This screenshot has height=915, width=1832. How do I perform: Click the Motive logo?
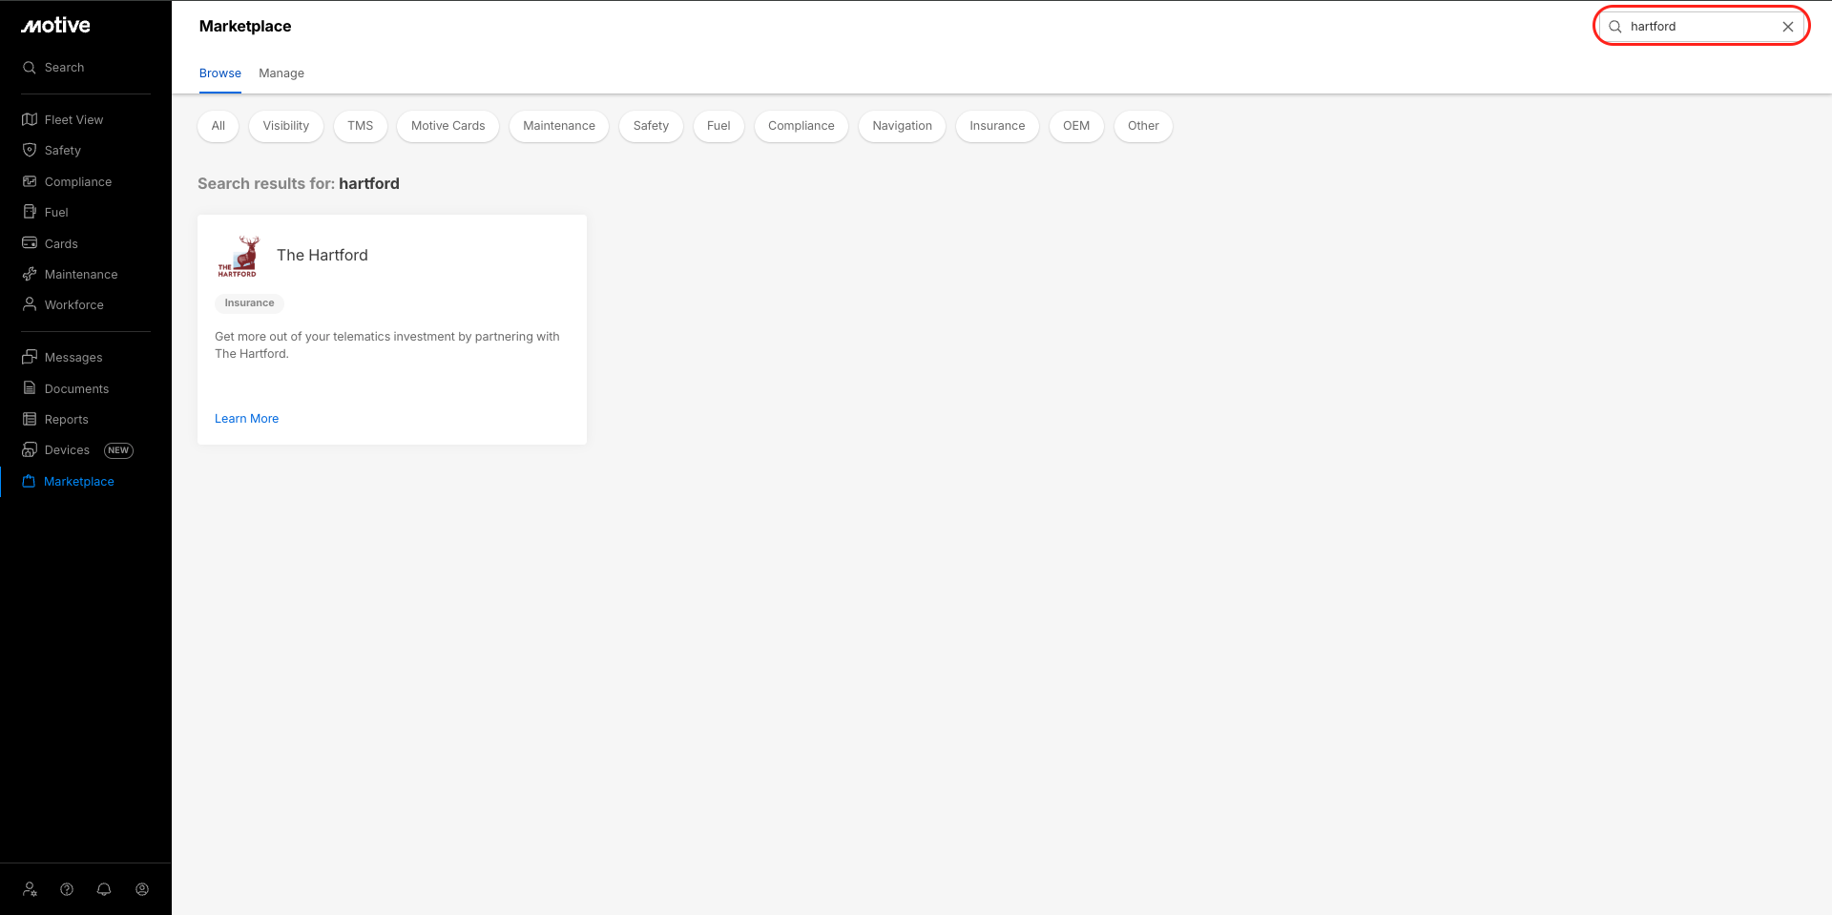point(55,26)
